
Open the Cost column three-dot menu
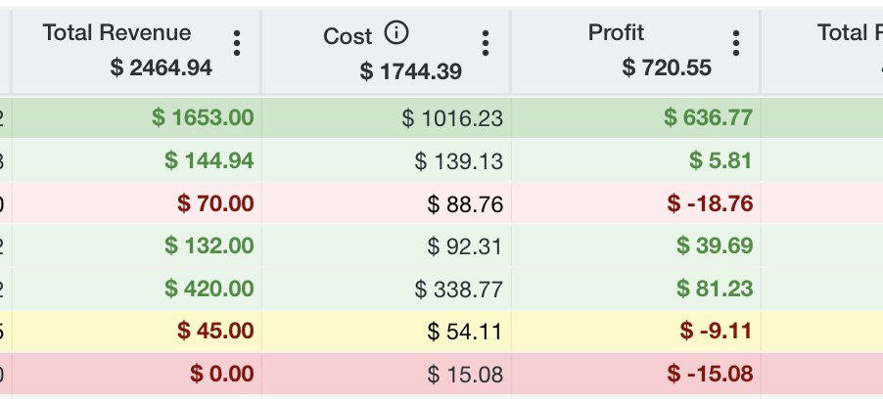tap(485, 43)
